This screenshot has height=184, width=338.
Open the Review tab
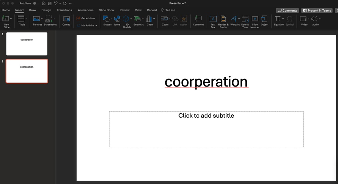(124, 10)
